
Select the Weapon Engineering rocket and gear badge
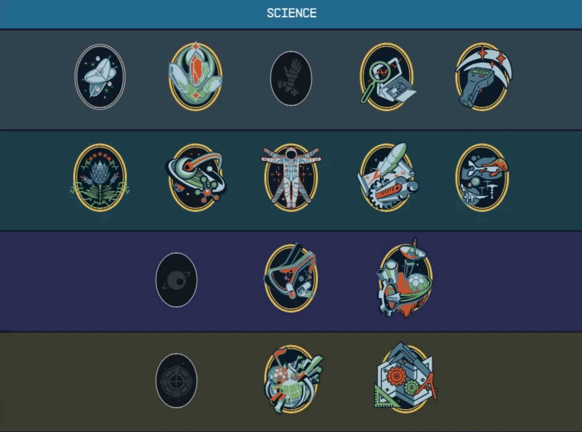(x=388, y=177)
